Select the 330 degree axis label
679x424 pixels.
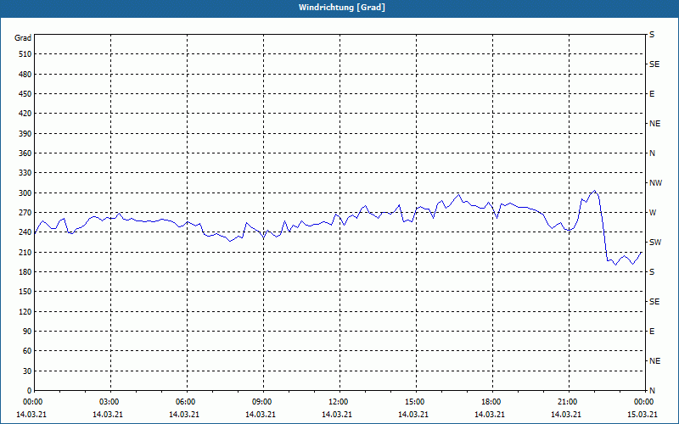click(25, 173)
